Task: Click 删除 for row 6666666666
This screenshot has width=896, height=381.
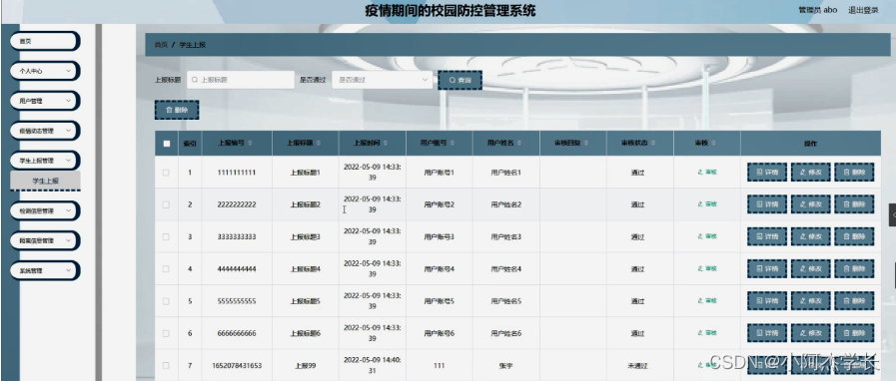Action: point(854,333)
